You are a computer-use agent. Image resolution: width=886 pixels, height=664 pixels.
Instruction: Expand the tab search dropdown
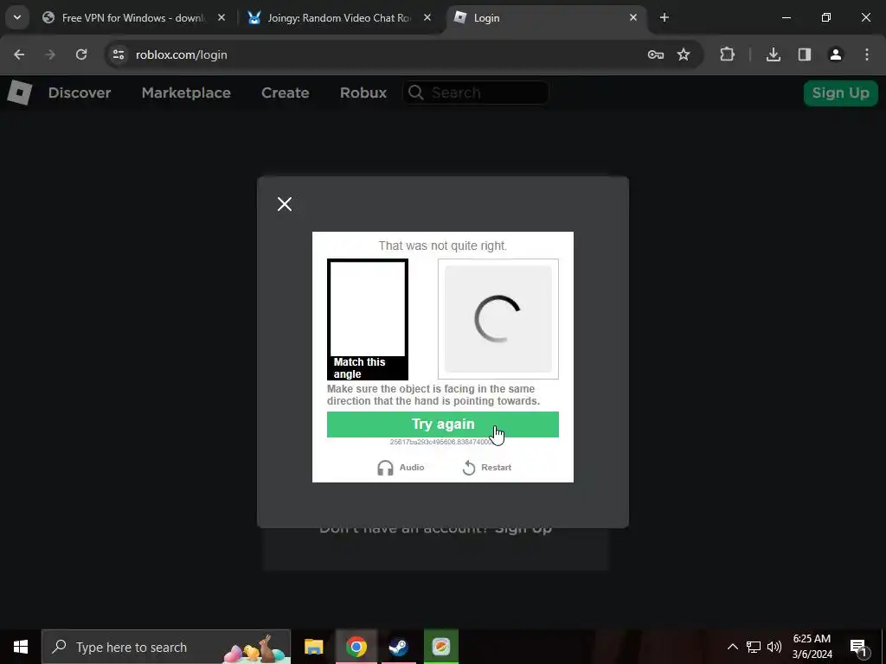point(17,17)
